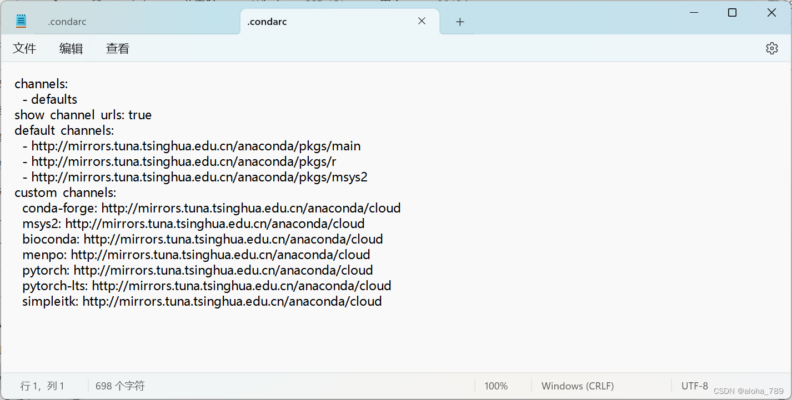Maximize the Notepad window
792x400 pixels.
click(733, 12)
